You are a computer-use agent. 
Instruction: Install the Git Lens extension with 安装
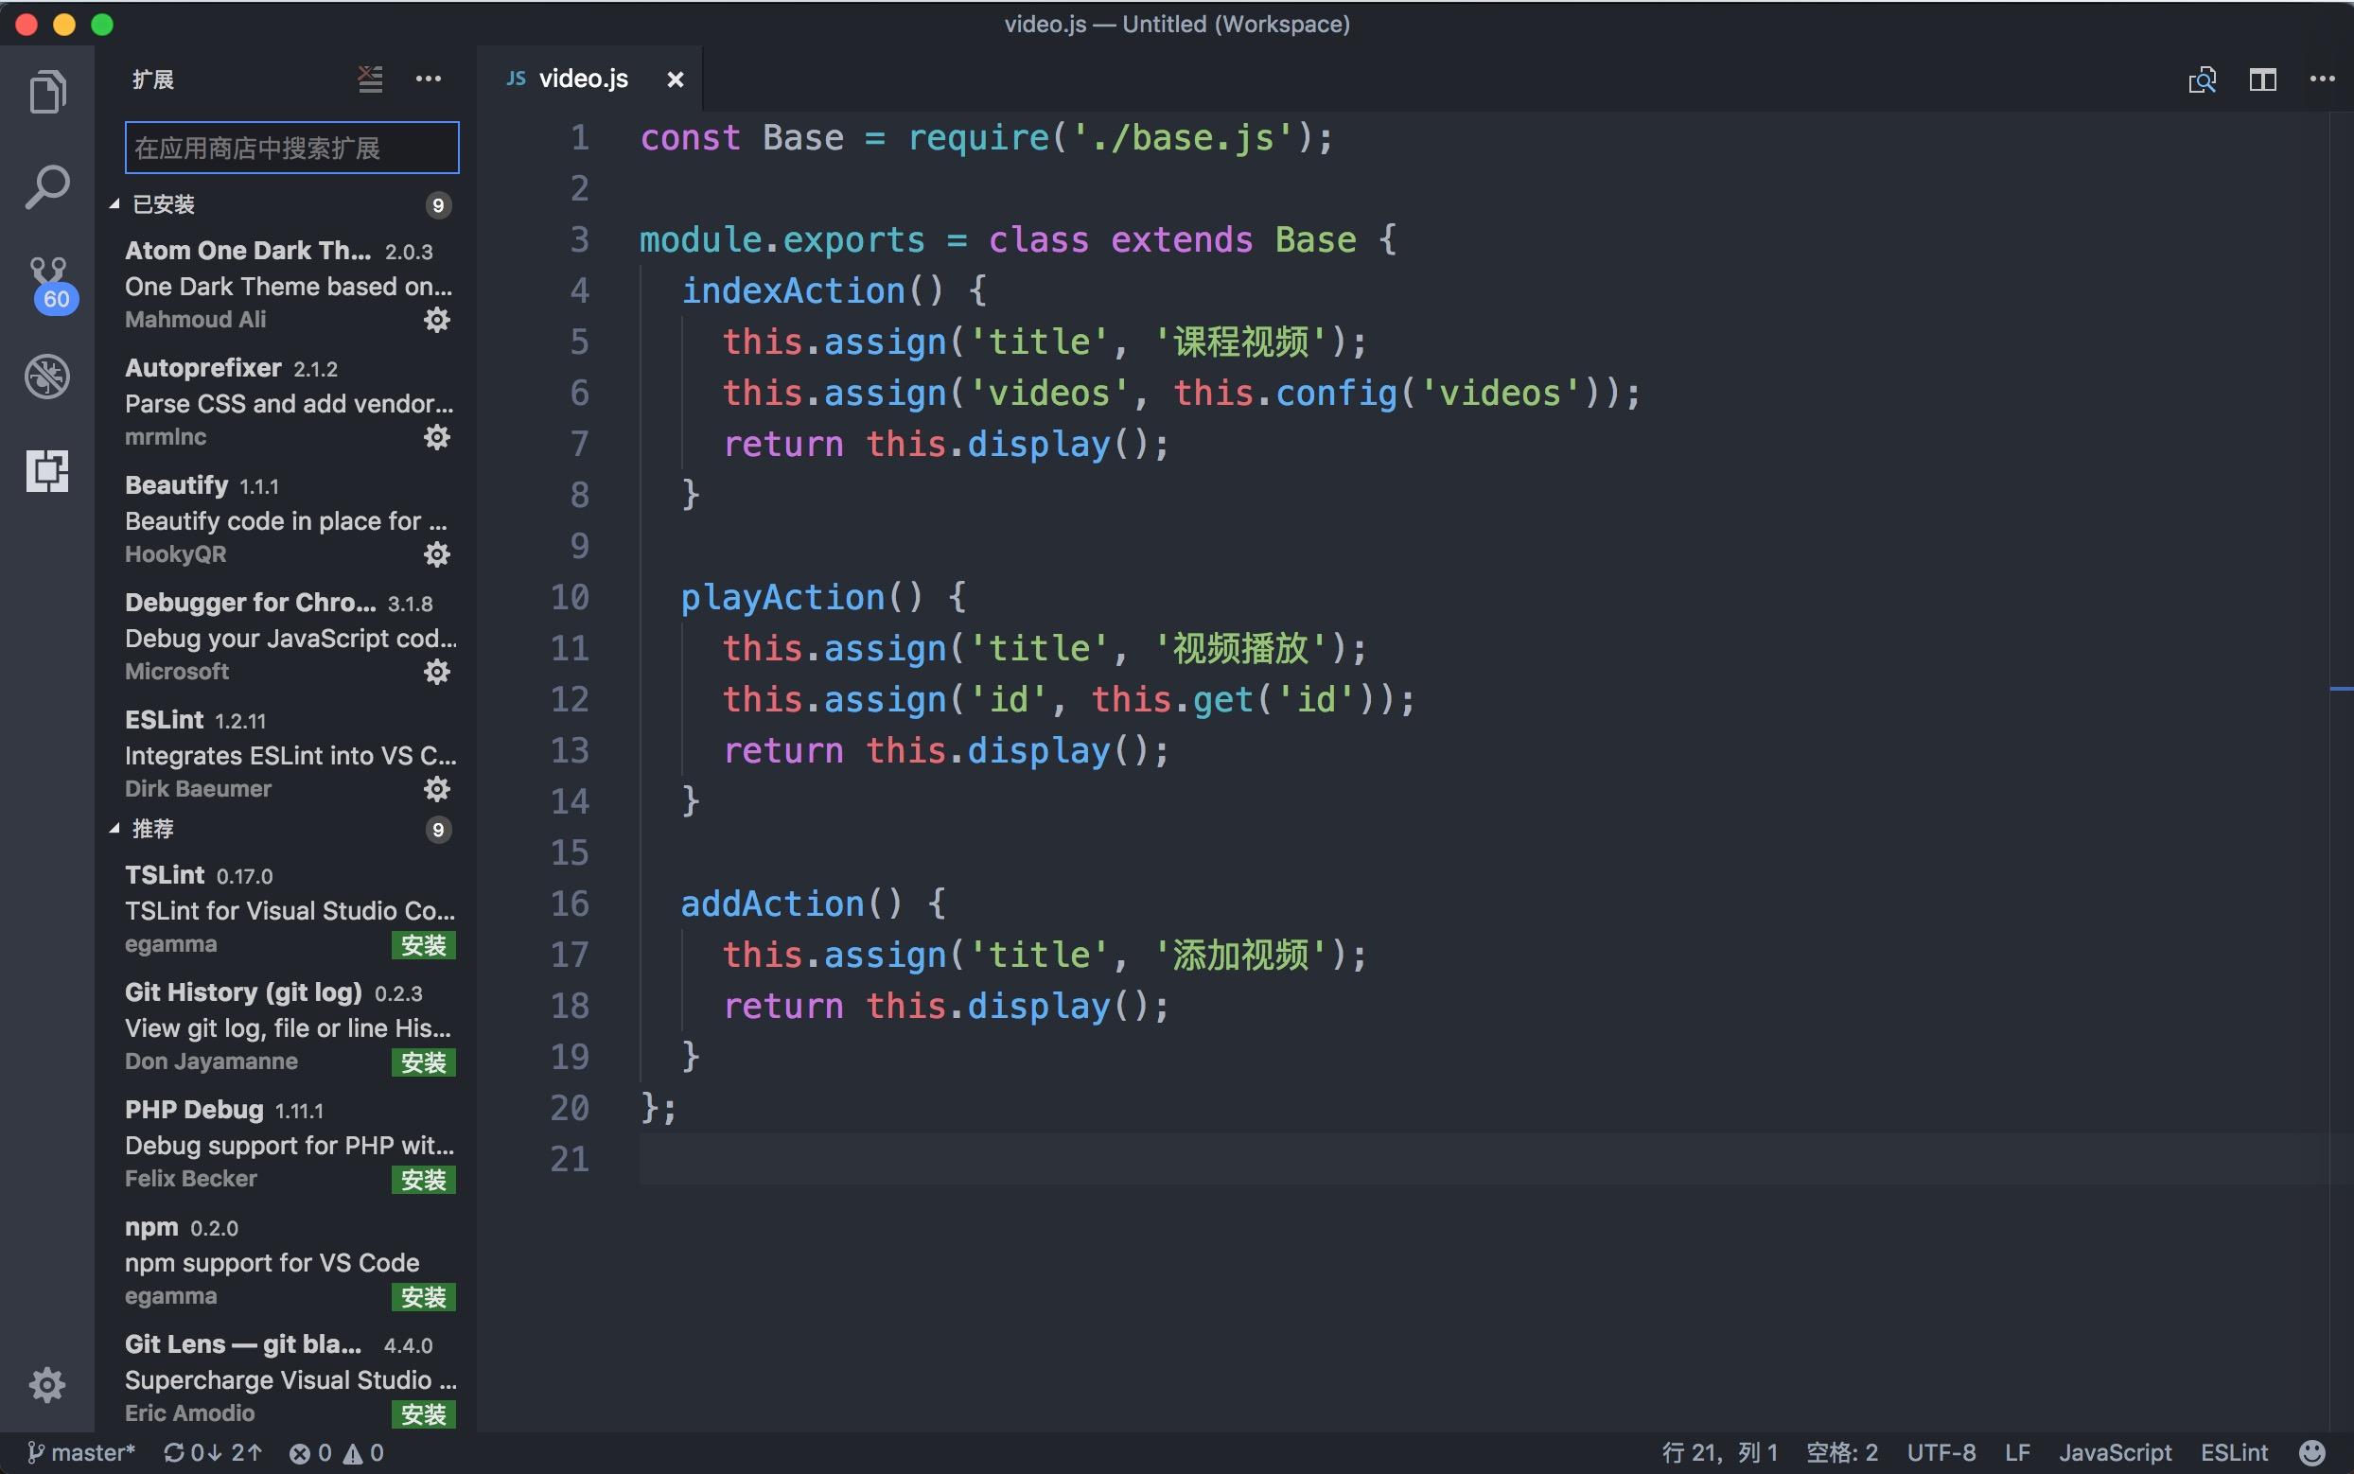tap(426, 1413)
